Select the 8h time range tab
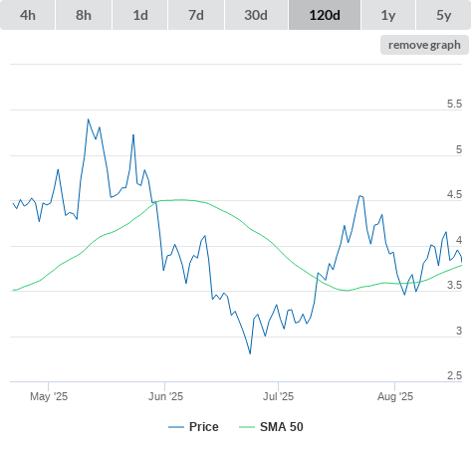Screen dimensions: 472x453 click(x=84, y=15)
